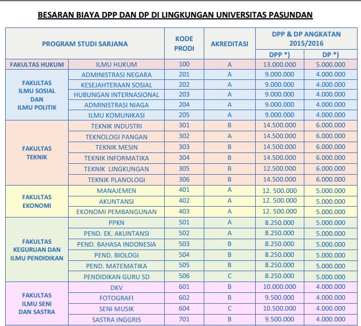Select the PEND. BAHASA INDONESIA program cell

pyautogui.click(x=116, y=244)
